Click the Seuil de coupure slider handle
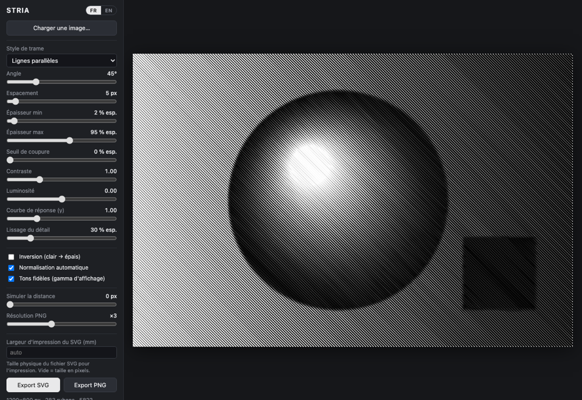Image resolution: width=582 pixels, height=400 pixels. [10, 160]
